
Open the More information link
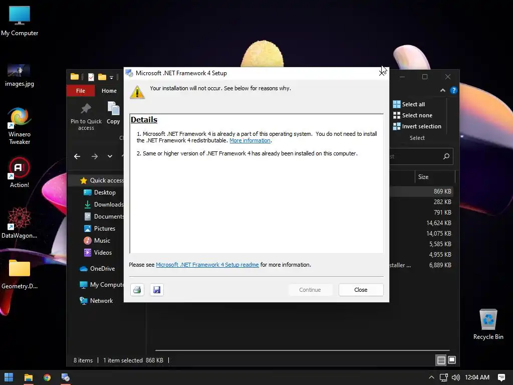pyautogui.click(x=250, y=140)
